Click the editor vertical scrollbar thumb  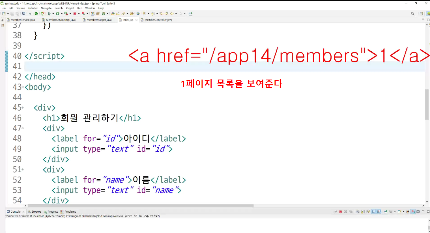427,104
